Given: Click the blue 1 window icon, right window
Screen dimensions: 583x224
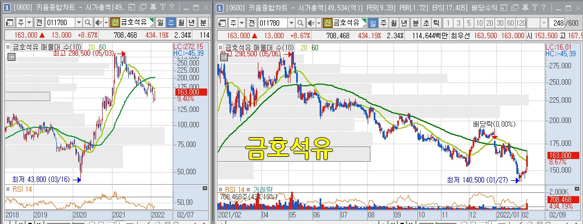Looking at the screenshot, I should point(220,8).
